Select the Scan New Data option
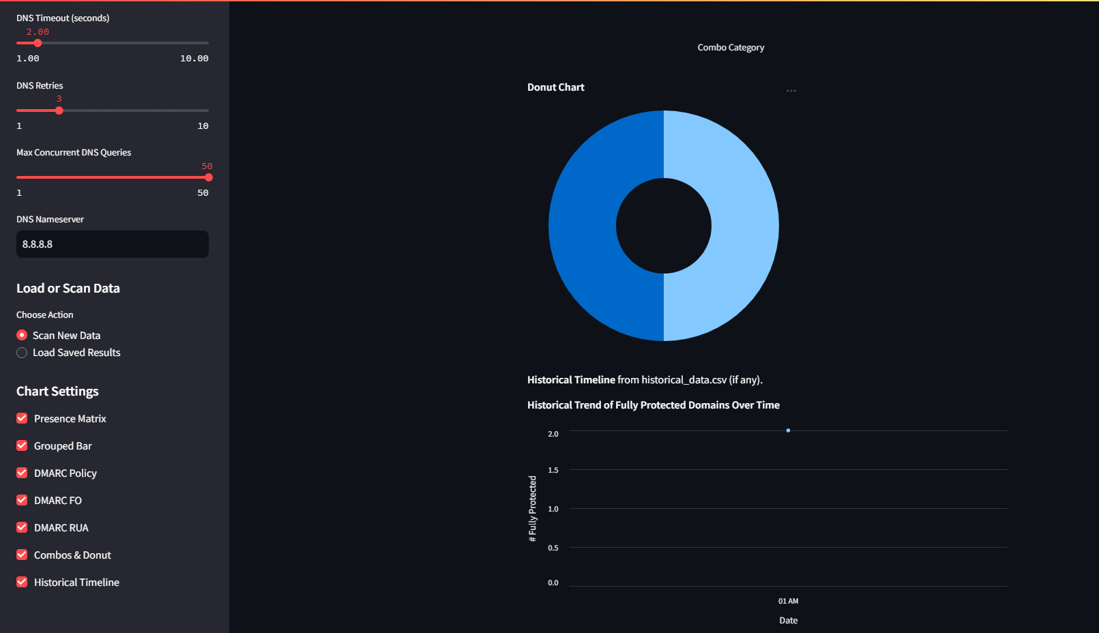The height and width of the screenshot is (633, 1099). point(22,336)
